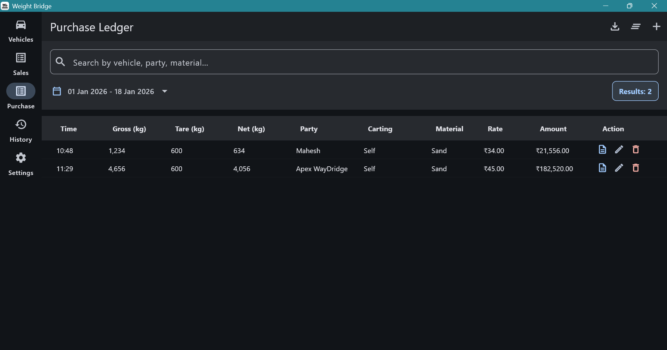667x350 pixels.
Task: Click the download/export icon in the header
Action: point(615,26)
